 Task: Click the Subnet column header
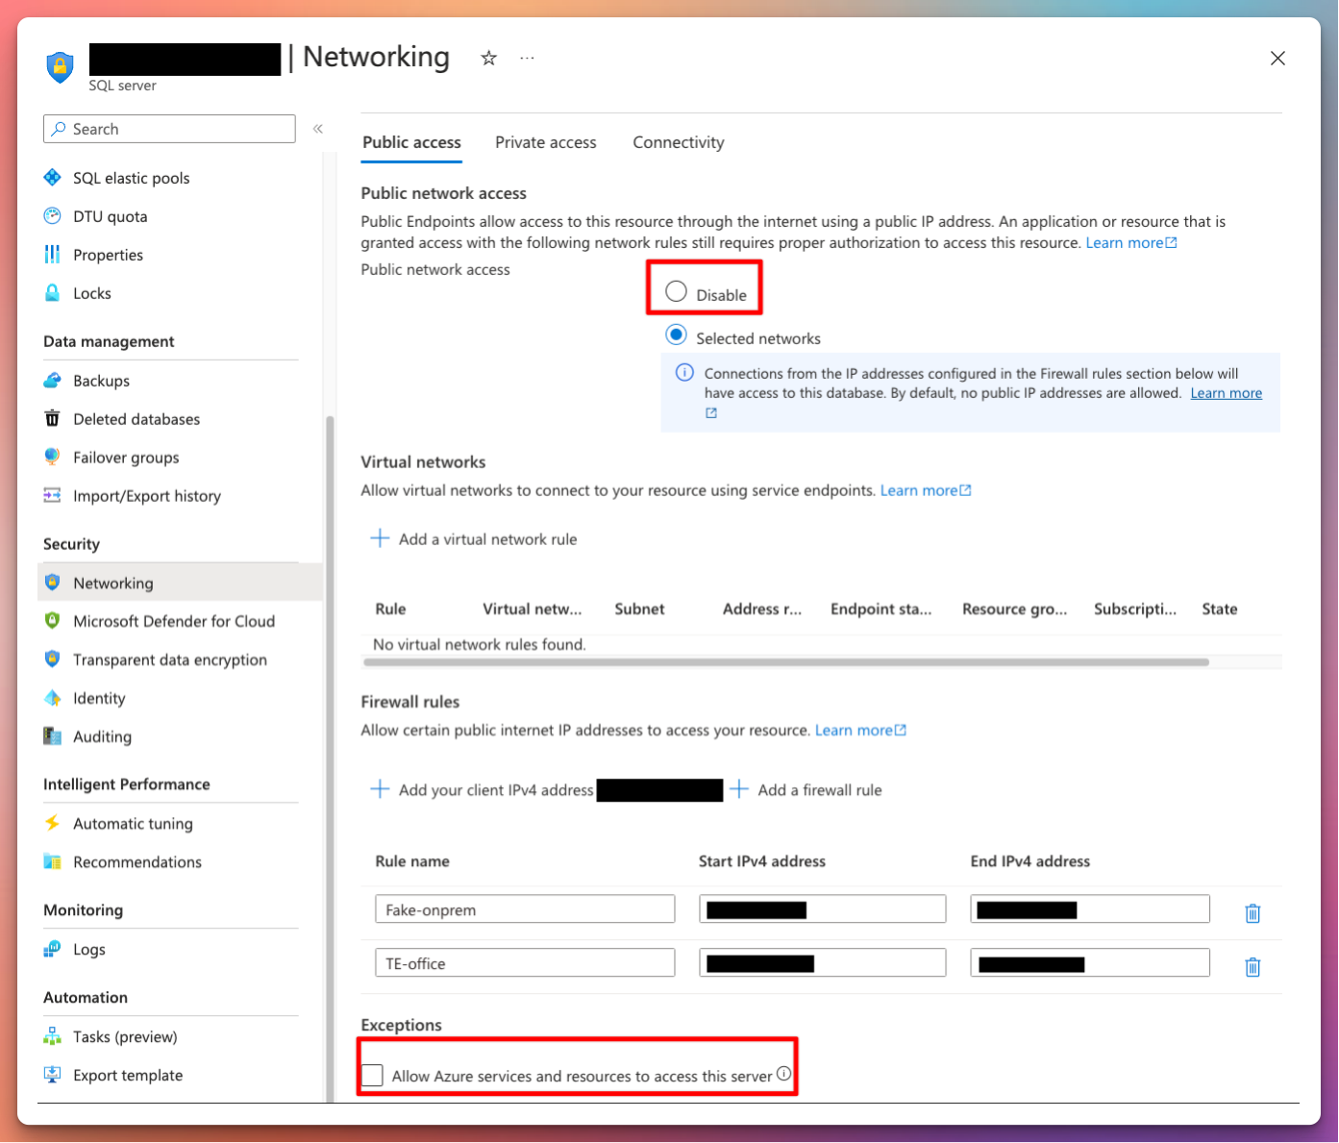point(639,609)
